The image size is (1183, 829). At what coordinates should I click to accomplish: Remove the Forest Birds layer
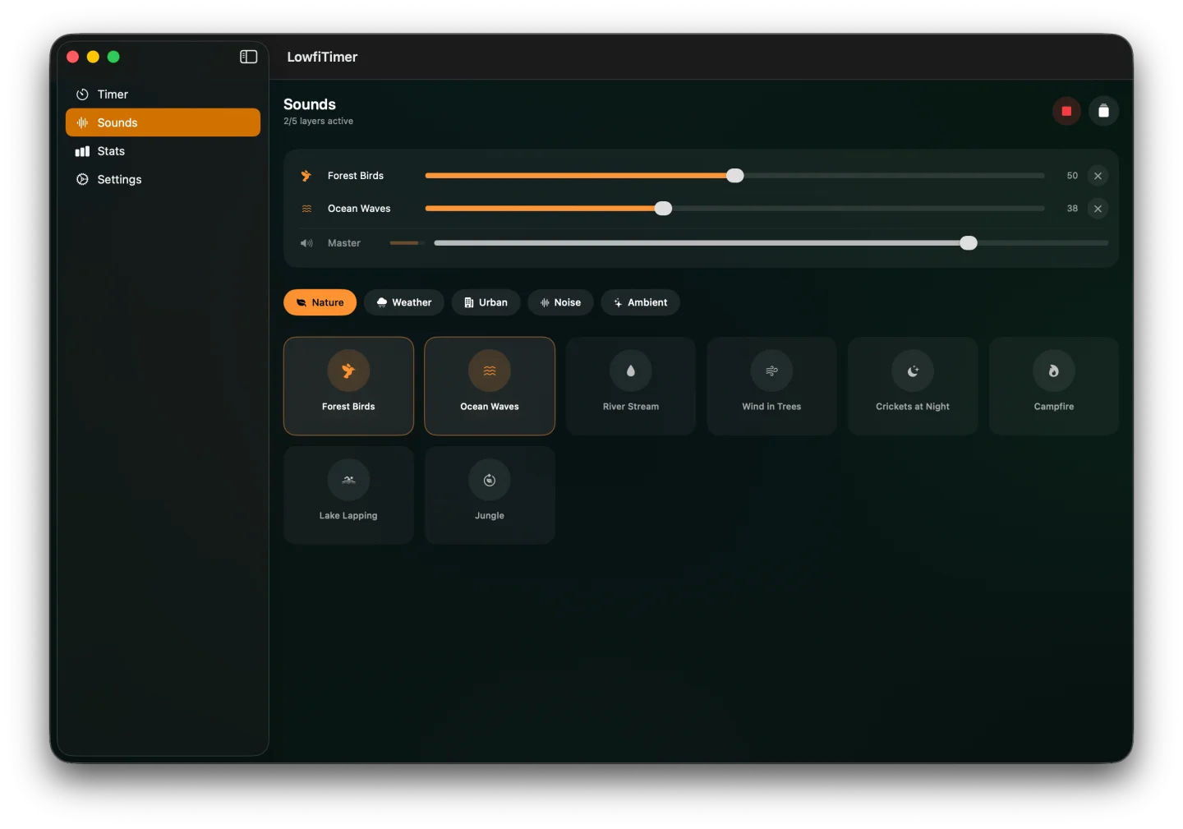click(x=1098, y=175)
